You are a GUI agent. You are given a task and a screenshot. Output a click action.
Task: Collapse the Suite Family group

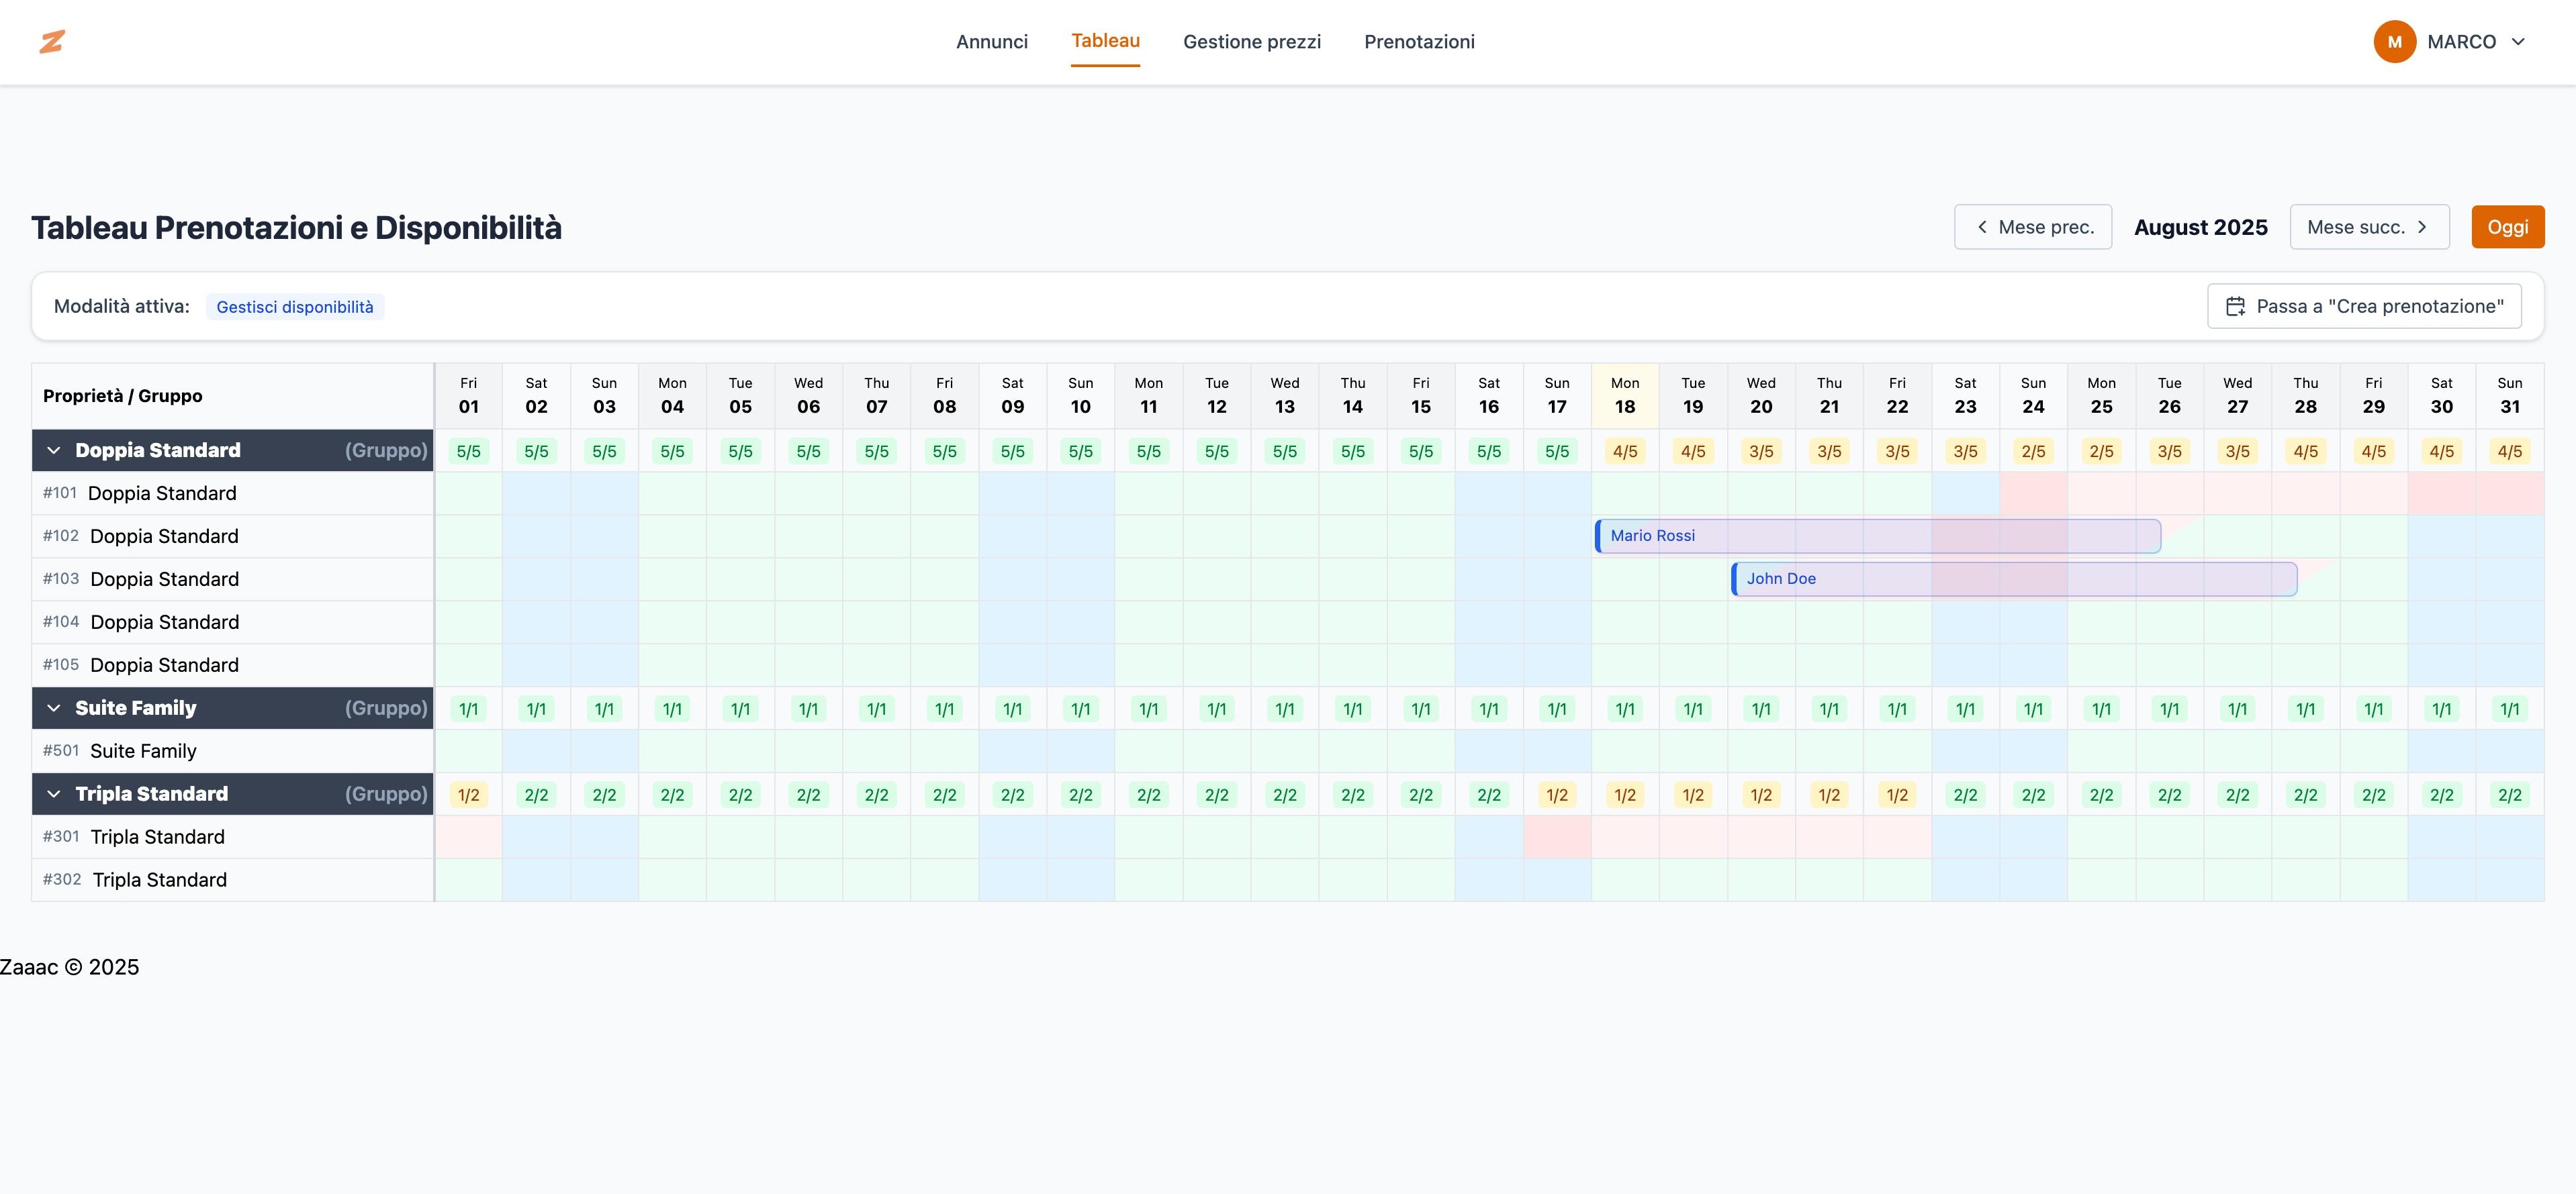pos(54,708)
